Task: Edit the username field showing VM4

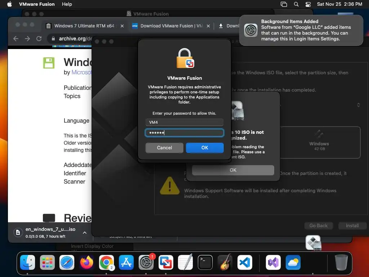Action: pos(184,122)
